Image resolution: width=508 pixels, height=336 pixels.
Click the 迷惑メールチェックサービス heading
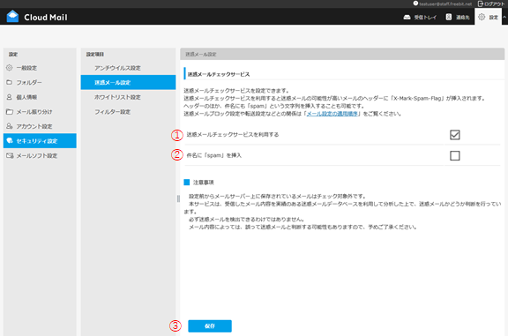pos(219,74)
